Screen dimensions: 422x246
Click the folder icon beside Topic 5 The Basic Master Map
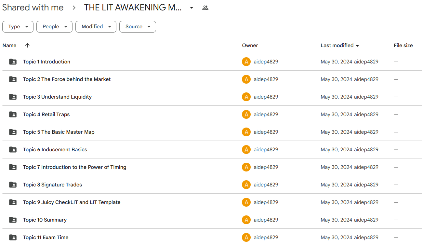[x=13, y=132]
